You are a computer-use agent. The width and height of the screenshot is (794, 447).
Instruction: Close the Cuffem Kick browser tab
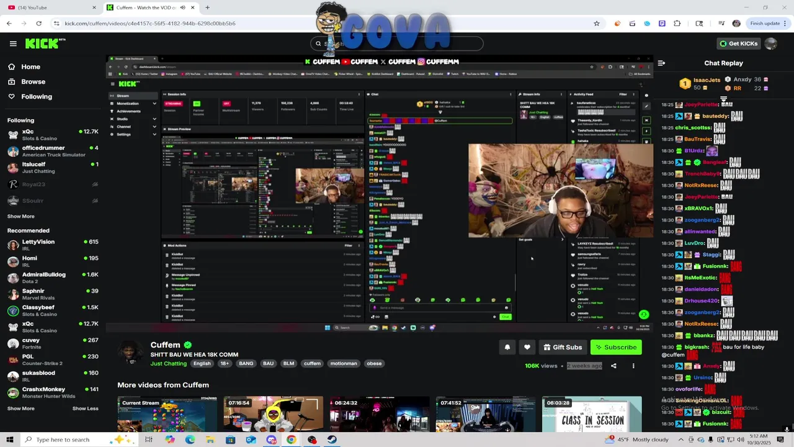coord(192,7)
